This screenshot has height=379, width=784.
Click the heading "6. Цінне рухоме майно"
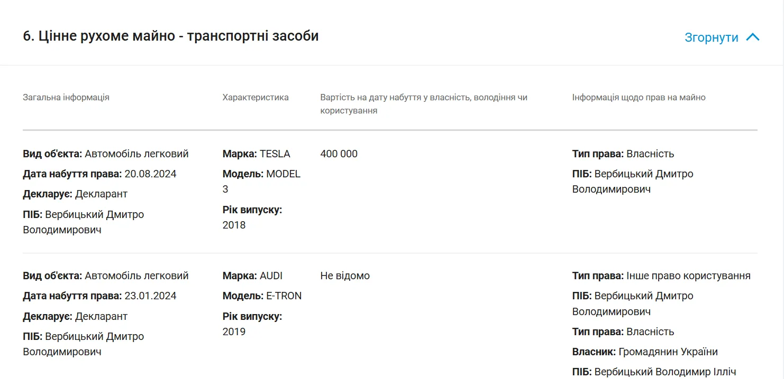point(170,36)
